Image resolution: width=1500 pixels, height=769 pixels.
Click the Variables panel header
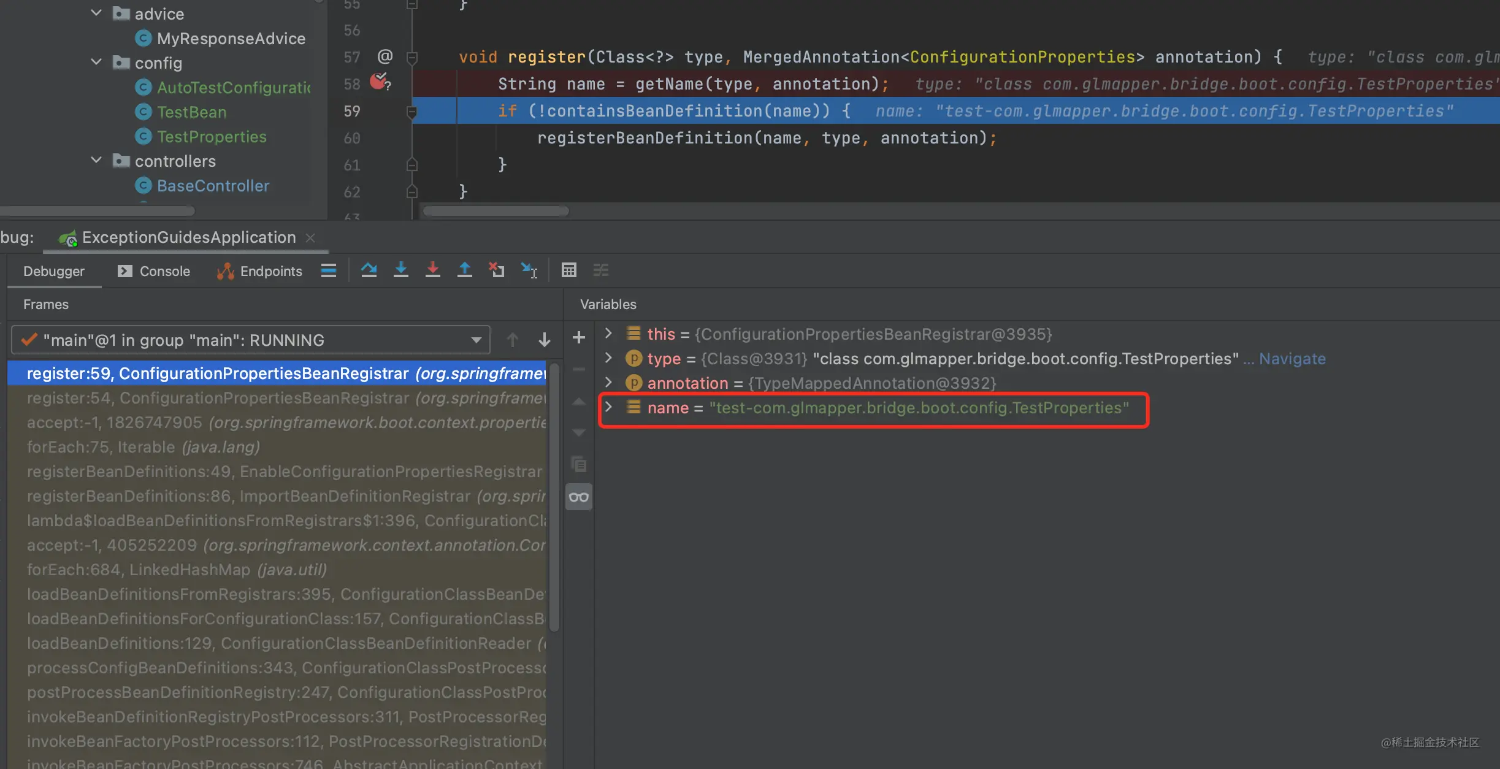click(x=608, y=304)
